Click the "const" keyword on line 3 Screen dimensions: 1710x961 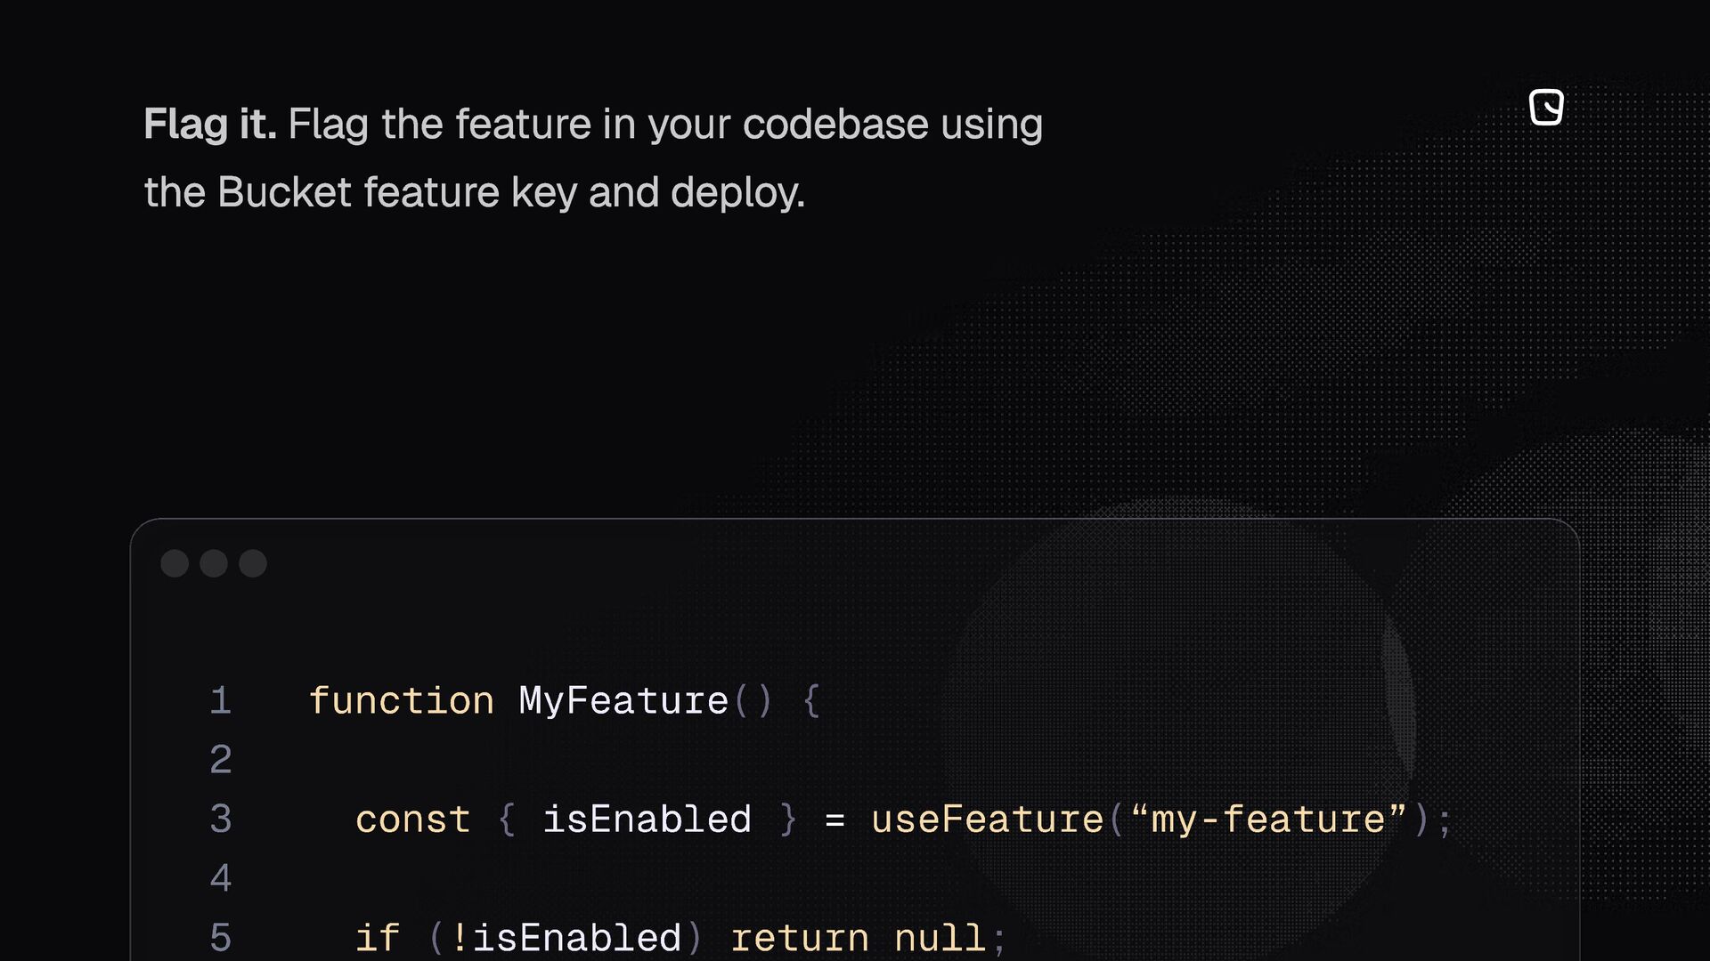click(x=412, y=820)
